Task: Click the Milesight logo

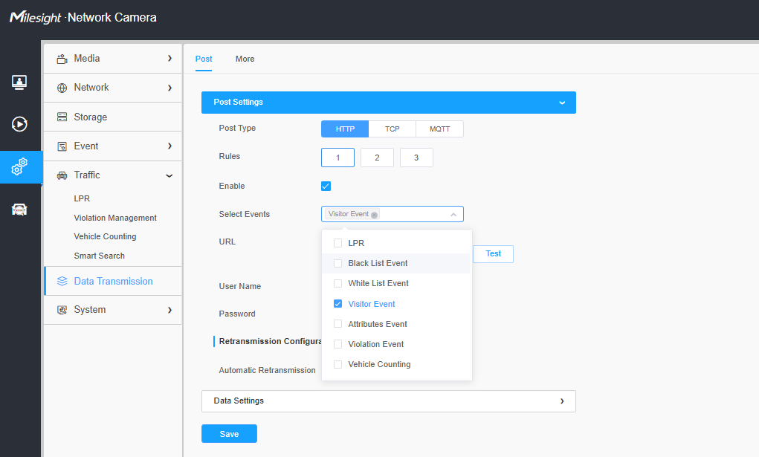Action: coord(36,17)
